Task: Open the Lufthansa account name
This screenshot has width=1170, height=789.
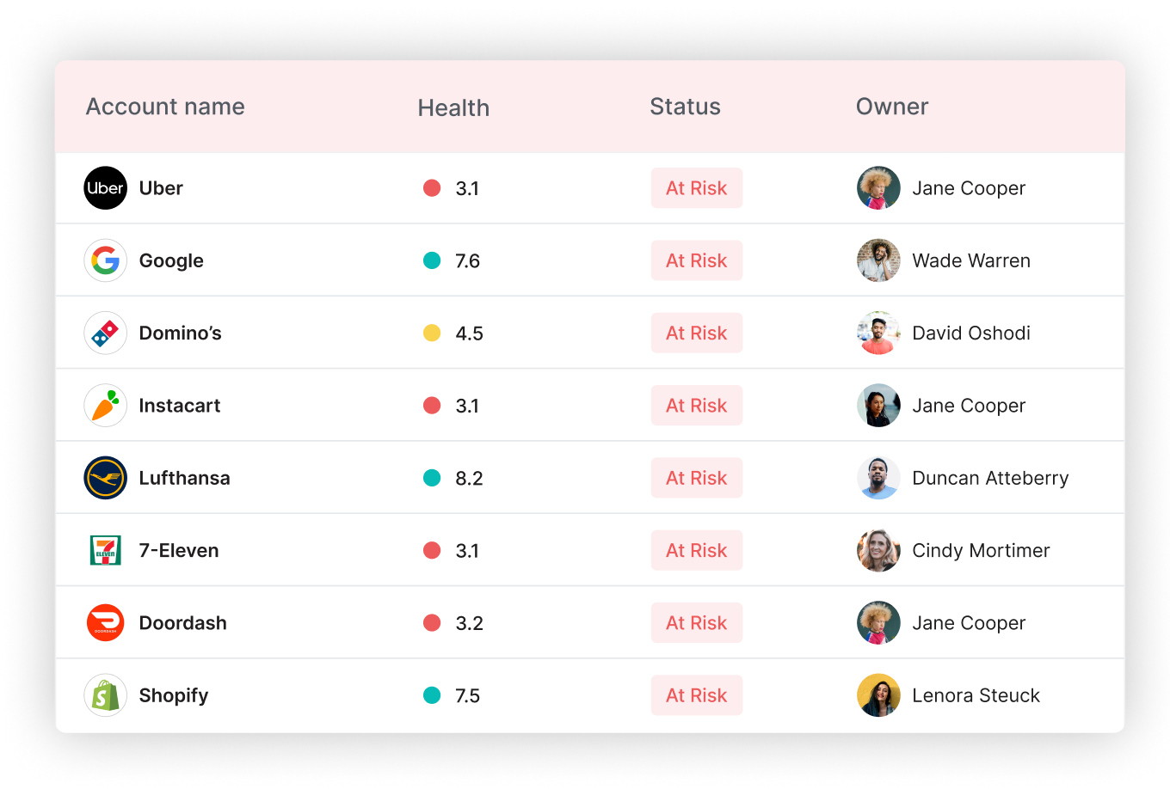Action: coord(185,478)
